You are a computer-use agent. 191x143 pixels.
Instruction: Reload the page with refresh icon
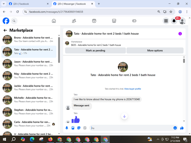(x=18, y=12)
